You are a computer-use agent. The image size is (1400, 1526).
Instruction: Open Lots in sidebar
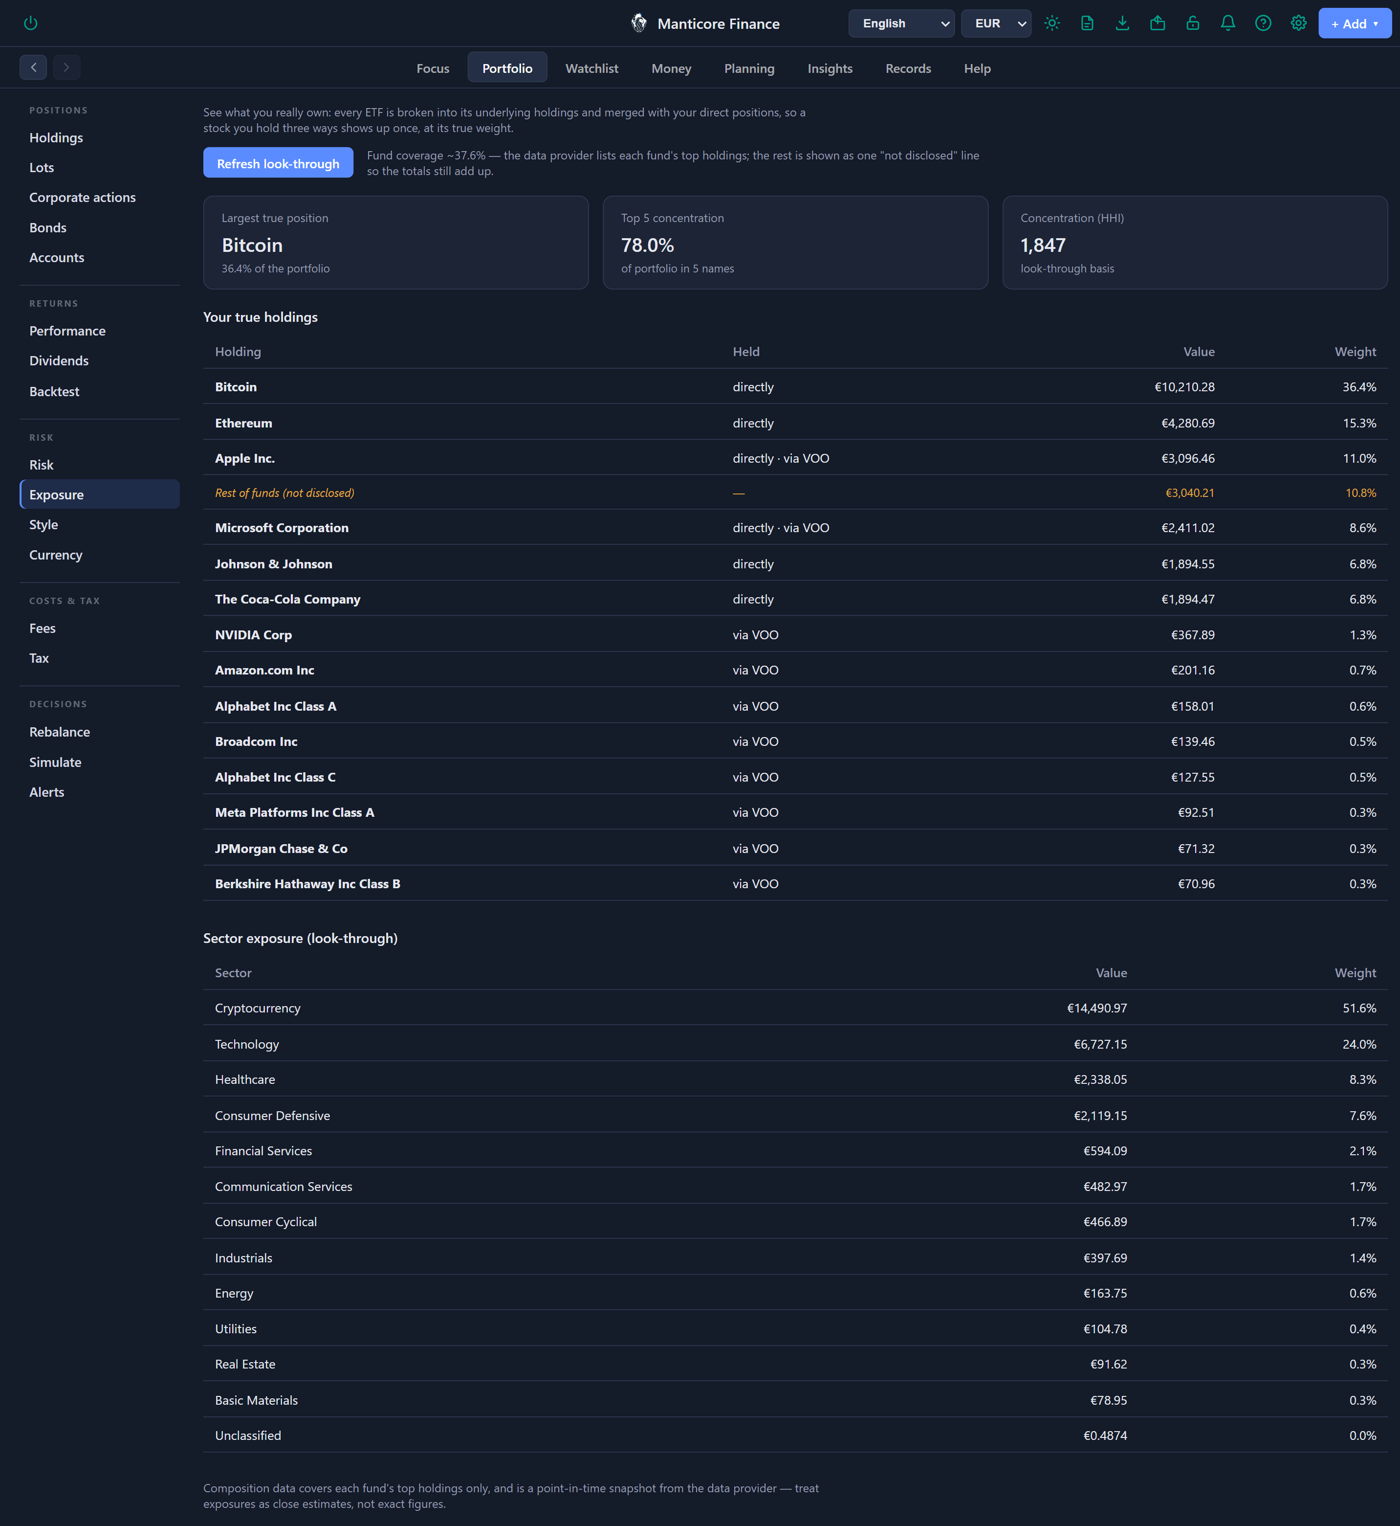pyautogui.click(x=100, y=168)
